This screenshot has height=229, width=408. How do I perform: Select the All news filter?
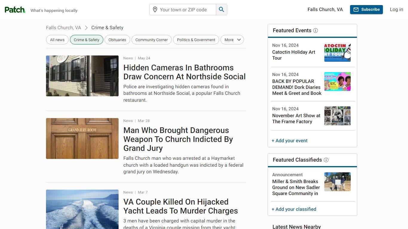(57, 40)
